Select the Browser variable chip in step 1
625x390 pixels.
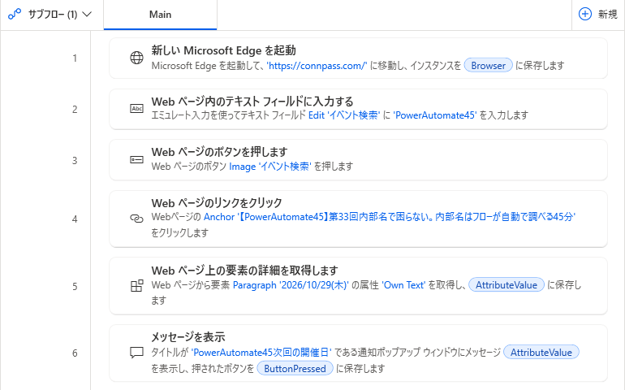[489, 66]
